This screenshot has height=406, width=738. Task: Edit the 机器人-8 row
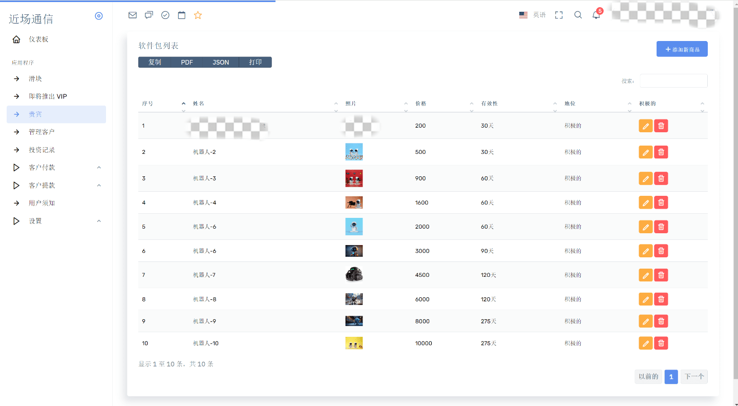(646, 299)
